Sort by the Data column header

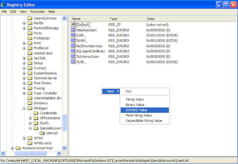pyautogui.click(x=189, y=19)
